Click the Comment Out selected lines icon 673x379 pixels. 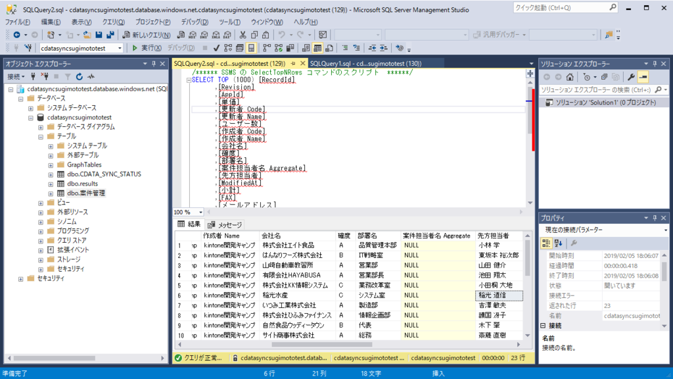click(x=344, y=48)
